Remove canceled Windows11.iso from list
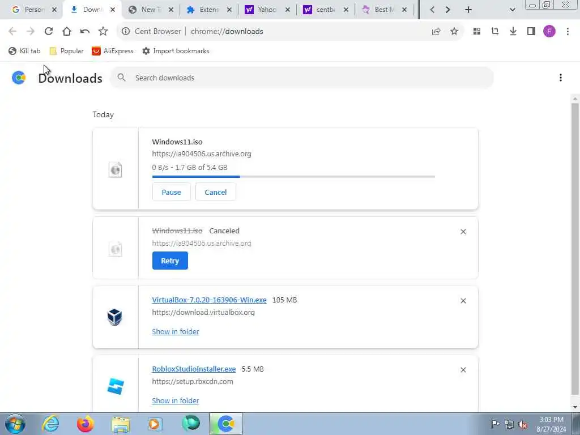580x435 pixels. click(x=463, y=232)
